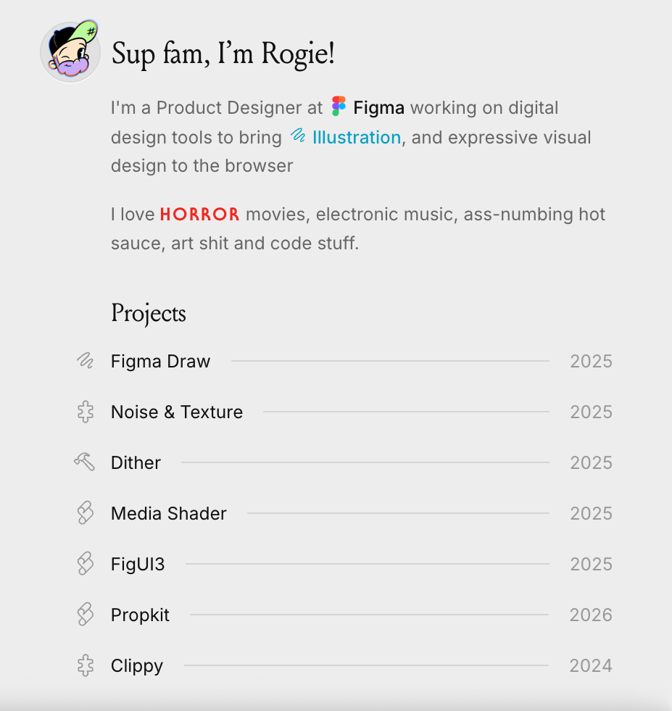This screenshot has height=711, width=672.
Task: Select the hammer icon beside Dither
Action: tap(85, 462)
